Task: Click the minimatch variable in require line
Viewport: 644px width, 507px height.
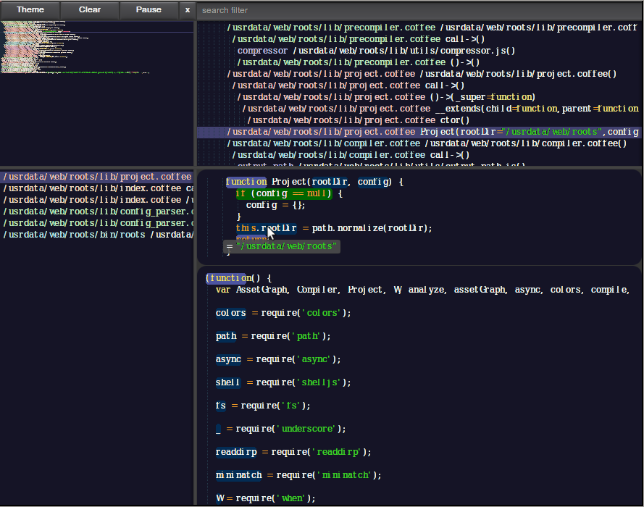Action: coord(238,475)
